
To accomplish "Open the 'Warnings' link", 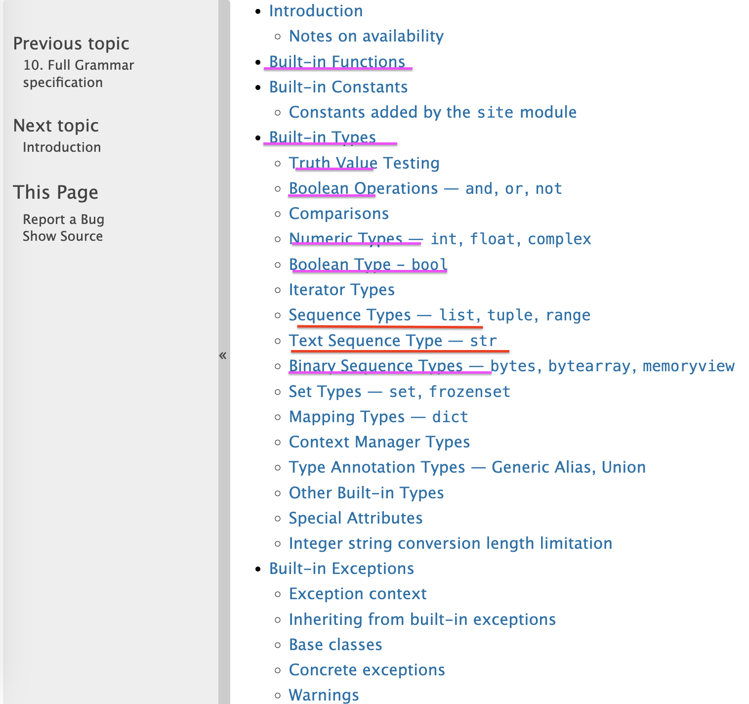I will tap(324, 695).
